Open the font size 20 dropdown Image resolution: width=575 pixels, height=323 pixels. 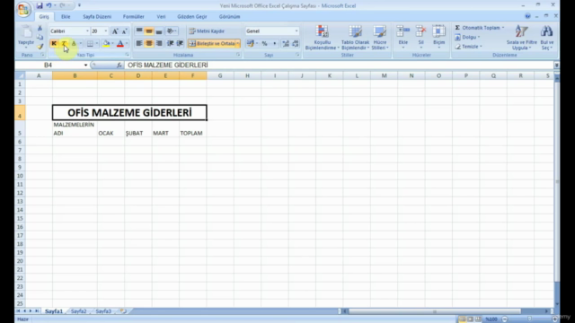[x=106, y=31]
